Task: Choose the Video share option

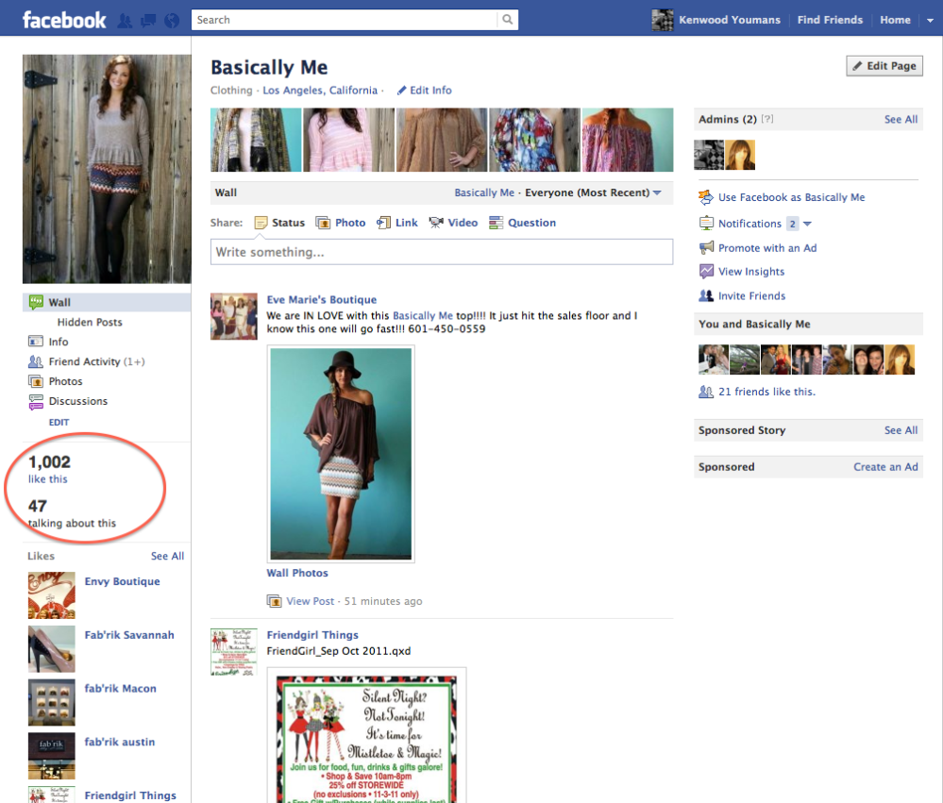Action: coord(436,223)
